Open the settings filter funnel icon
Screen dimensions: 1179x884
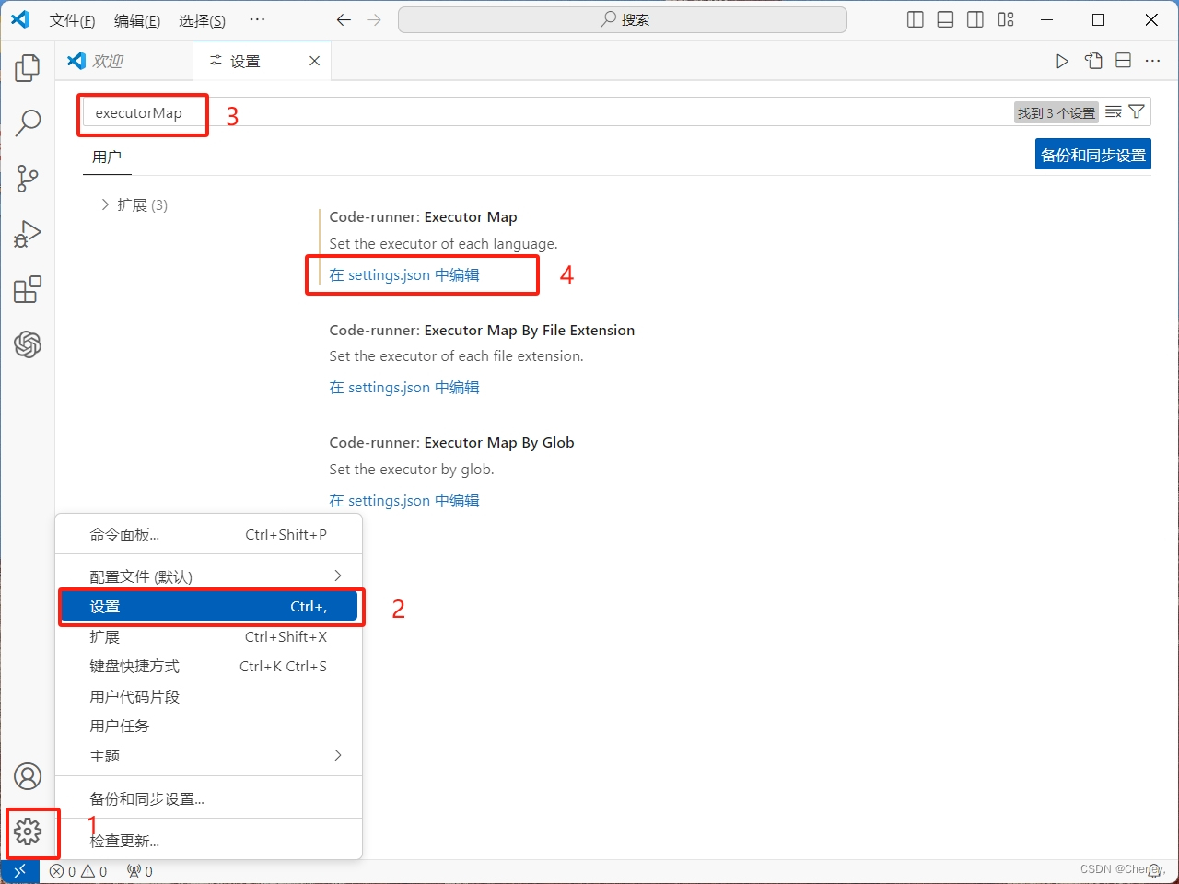pyautogui.click(x=1137, y=112)
